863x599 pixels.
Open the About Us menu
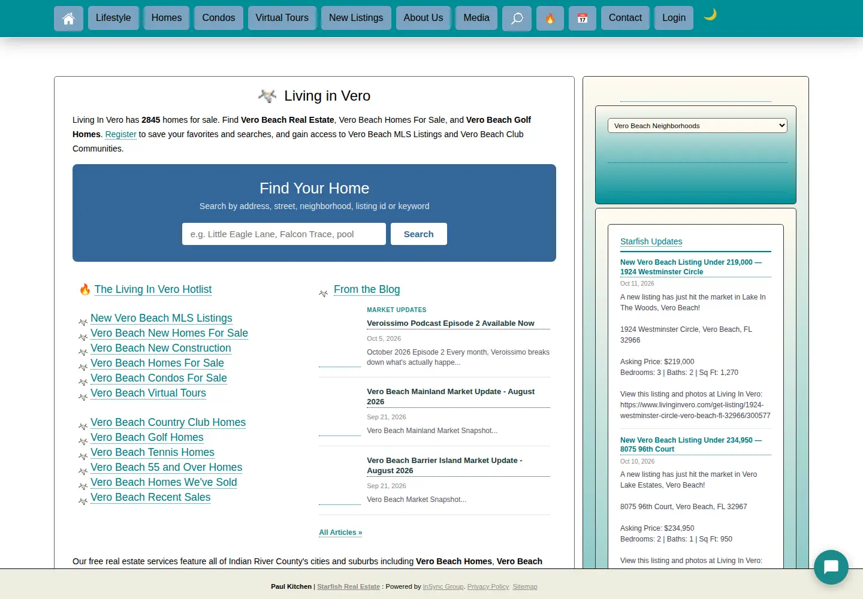(423, 18)
